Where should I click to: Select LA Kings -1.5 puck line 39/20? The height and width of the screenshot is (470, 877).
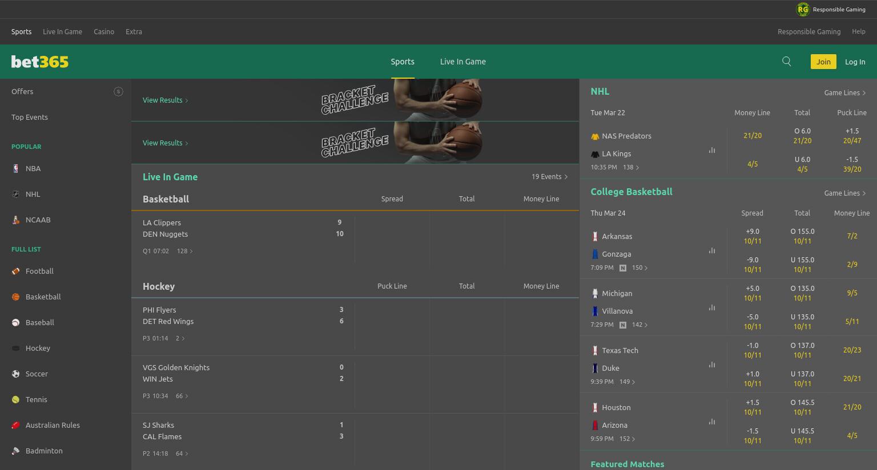click(x=852, y=164)
